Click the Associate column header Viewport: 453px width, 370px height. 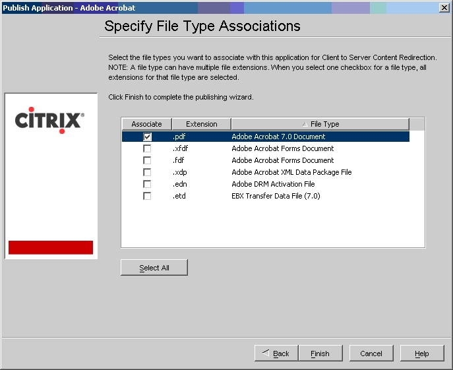[146, 124]
